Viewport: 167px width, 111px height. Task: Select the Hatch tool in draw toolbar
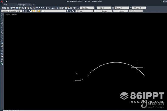[2, 51]
